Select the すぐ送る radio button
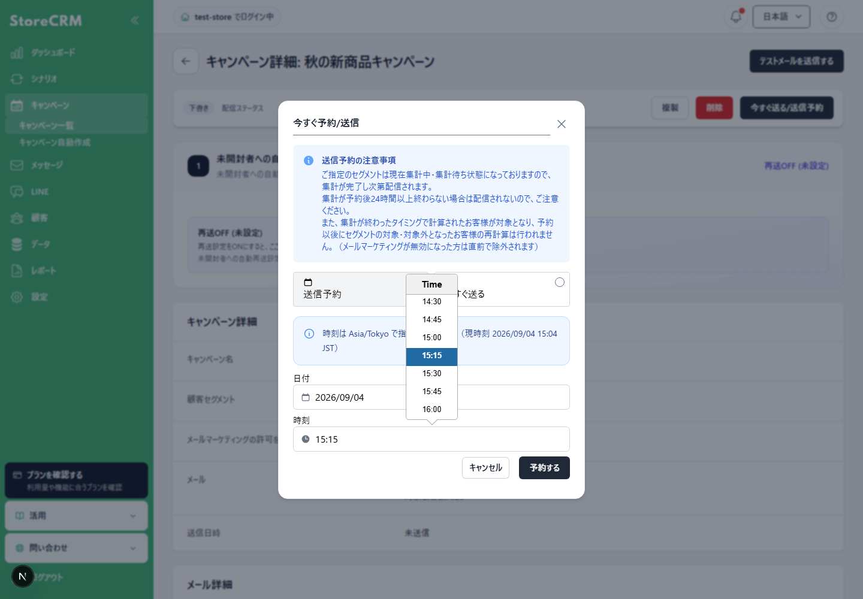The height and width of the screenshot is (599, 863). [560, 282]
